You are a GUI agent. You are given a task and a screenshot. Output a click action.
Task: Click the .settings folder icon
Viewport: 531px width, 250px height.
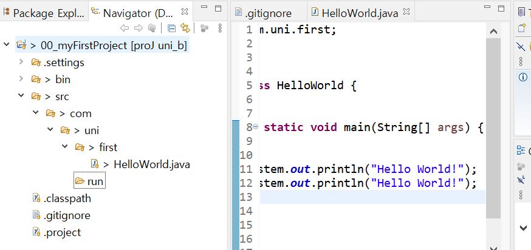click(x=36, y=62)
